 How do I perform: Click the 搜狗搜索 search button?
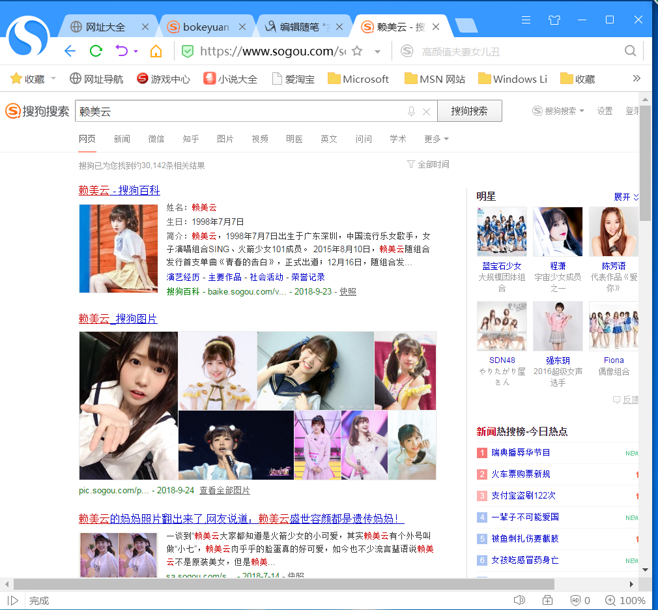point(470,111)
